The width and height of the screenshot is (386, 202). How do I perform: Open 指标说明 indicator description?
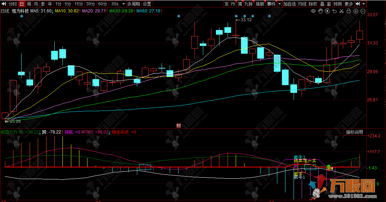tap(354, 132)
